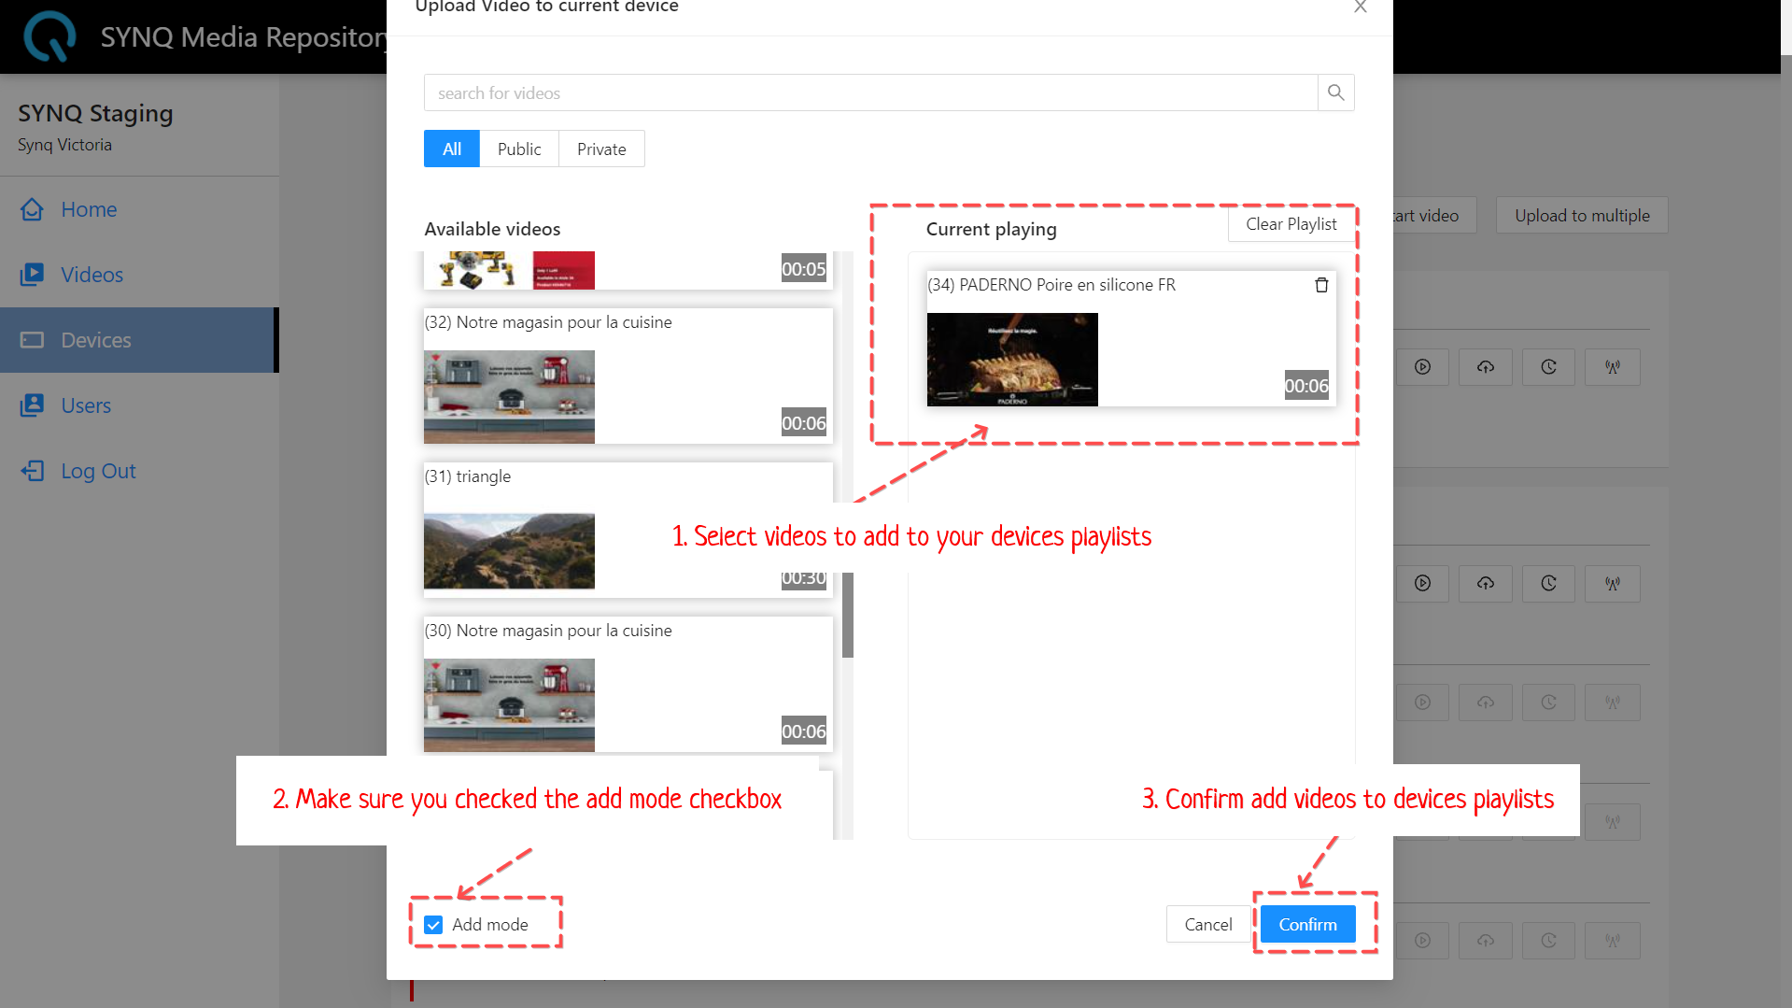1792x1008 pixels.
Task: Click the Log Out icon in sidebar
Action: (x=32, y=471)
